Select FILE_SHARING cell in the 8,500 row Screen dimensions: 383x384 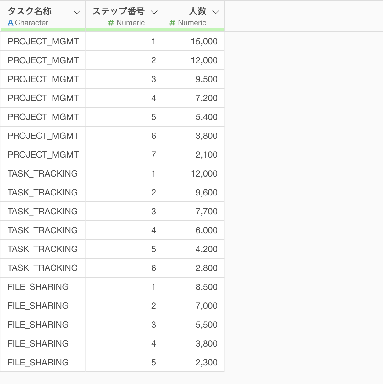click(43, 287)
